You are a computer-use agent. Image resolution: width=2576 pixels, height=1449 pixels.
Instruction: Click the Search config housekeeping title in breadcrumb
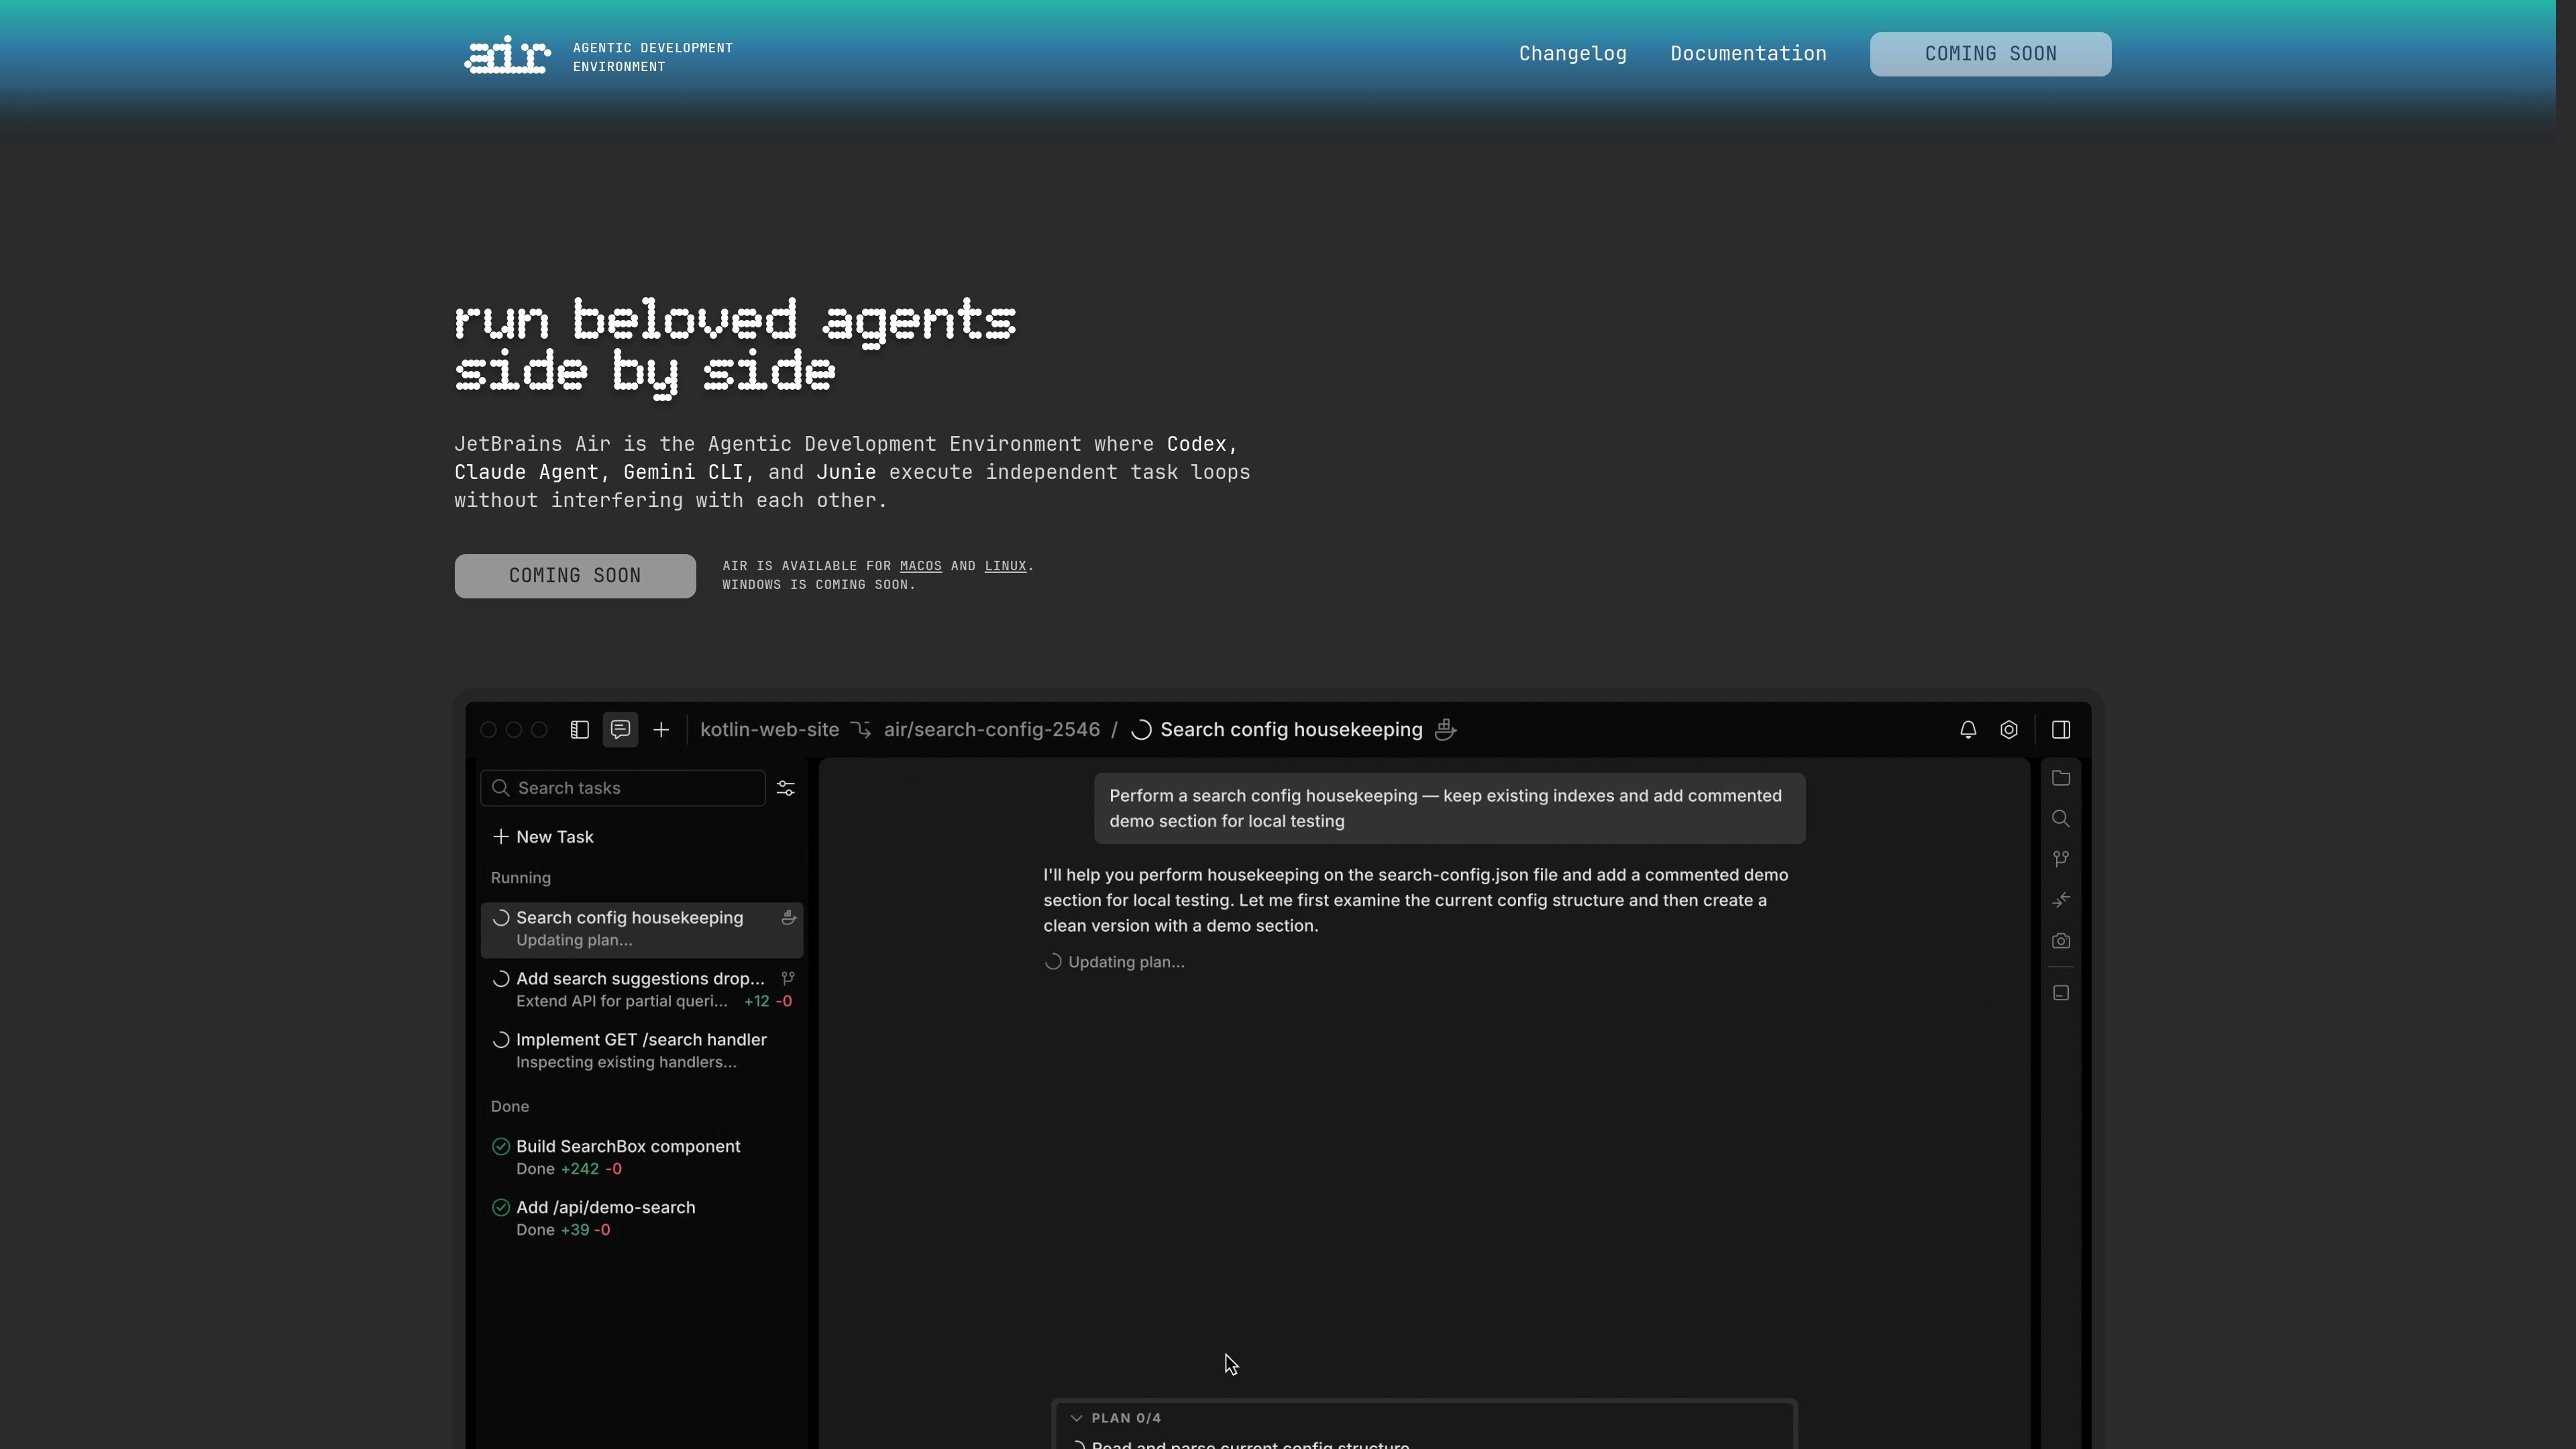click(1291, 730)
